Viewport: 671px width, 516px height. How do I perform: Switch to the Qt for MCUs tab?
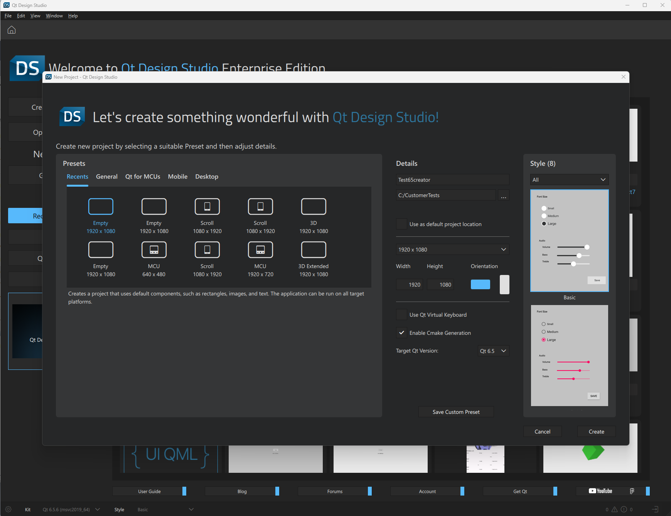point(143,177)
